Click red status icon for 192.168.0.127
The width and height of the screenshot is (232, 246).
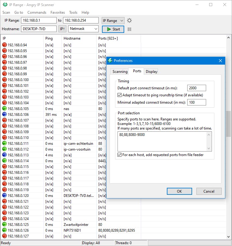5,236
